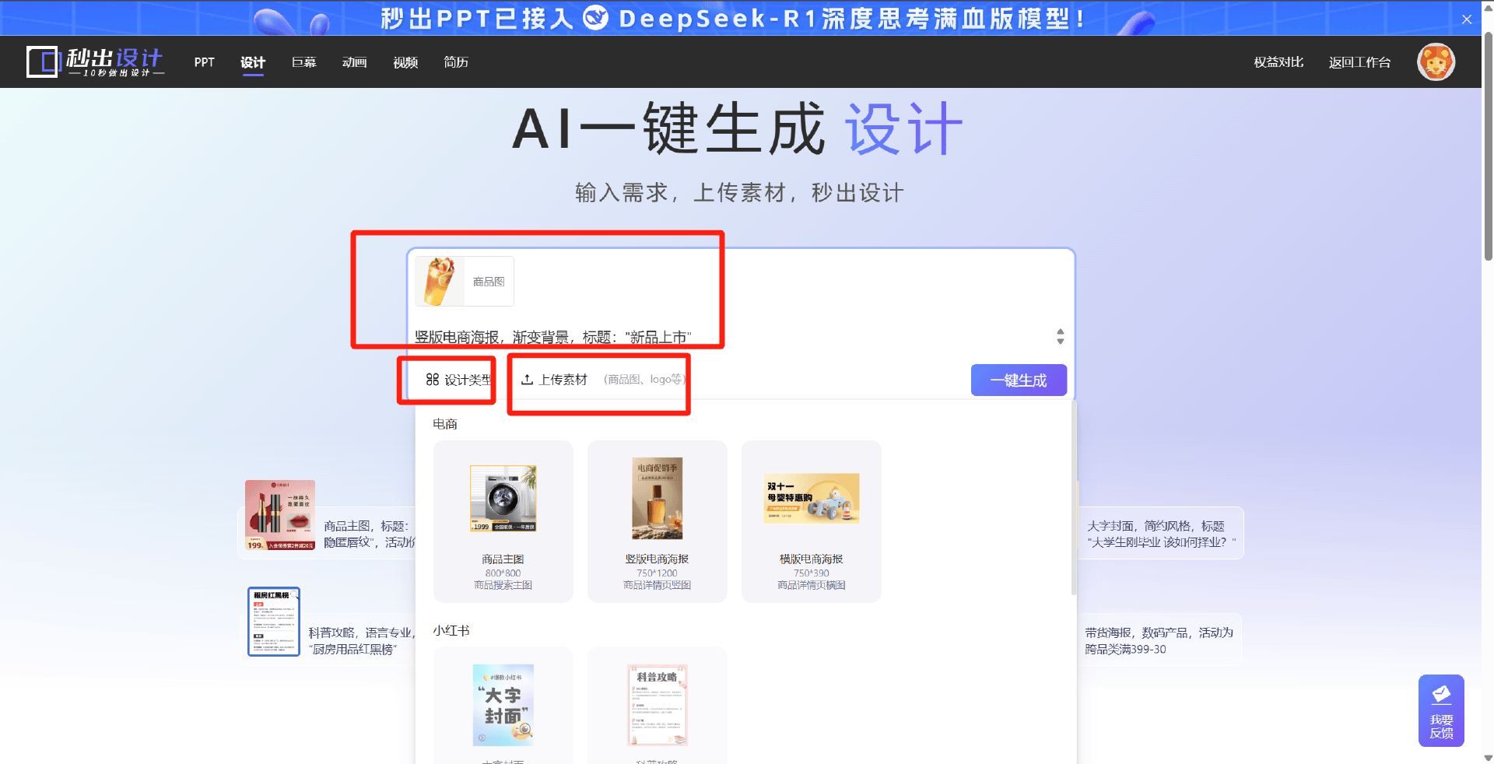
Task: Select the 商品主图 800*800 template
Action: [503, 520]
